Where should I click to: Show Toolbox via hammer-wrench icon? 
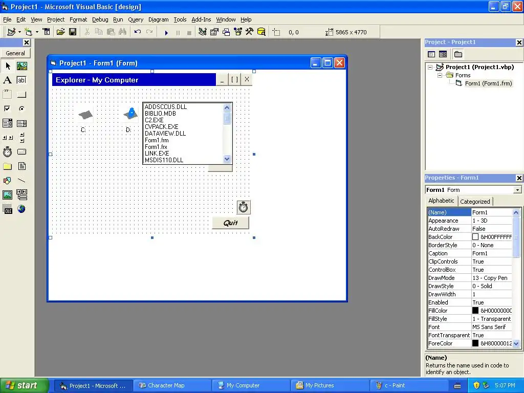pyautogui.click(x=250, y=32)
